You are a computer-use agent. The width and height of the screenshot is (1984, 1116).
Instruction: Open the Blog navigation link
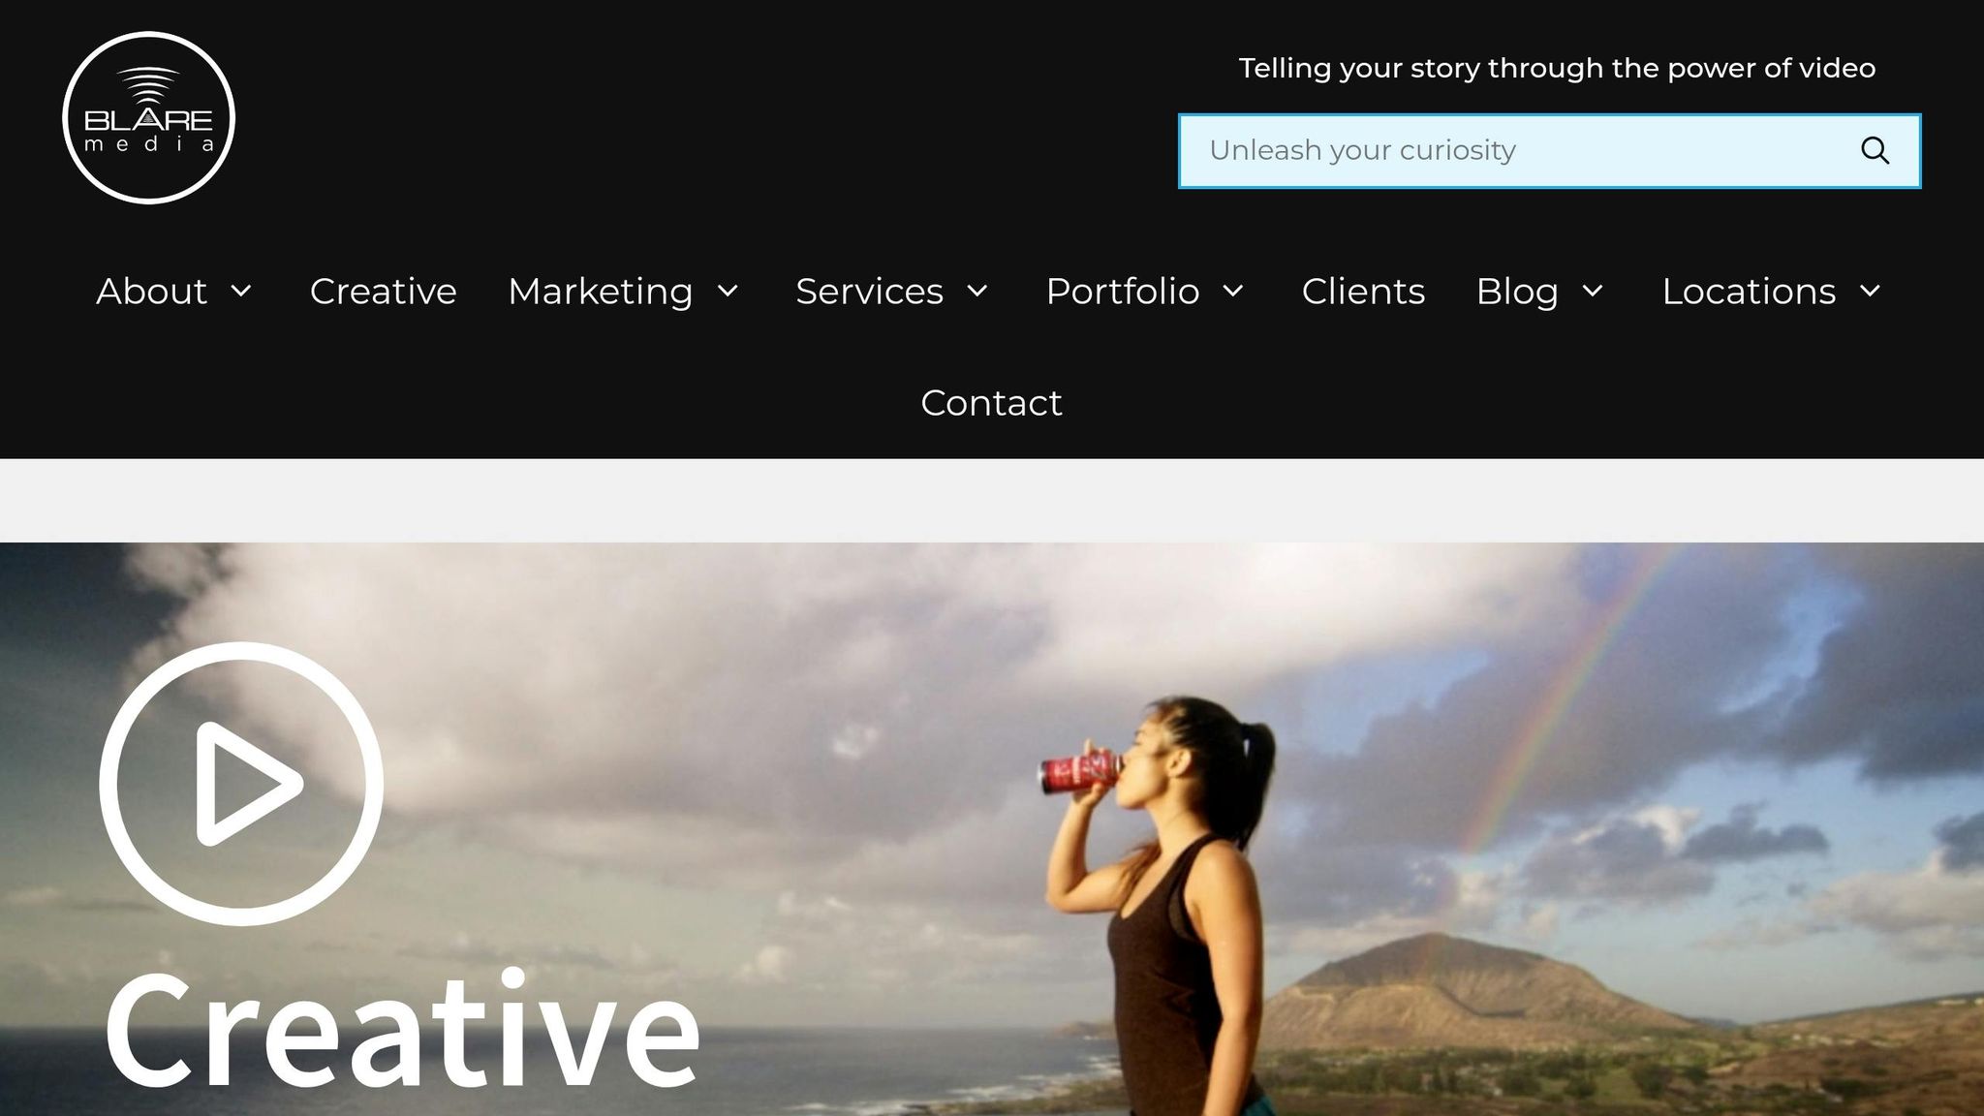pos(1517,291)
